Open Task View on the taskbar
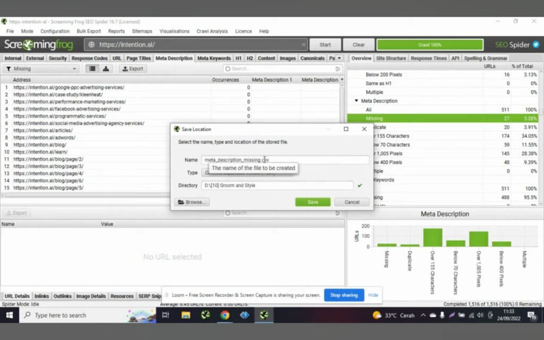Screen dimensions: 544x340 coord(166,315)
